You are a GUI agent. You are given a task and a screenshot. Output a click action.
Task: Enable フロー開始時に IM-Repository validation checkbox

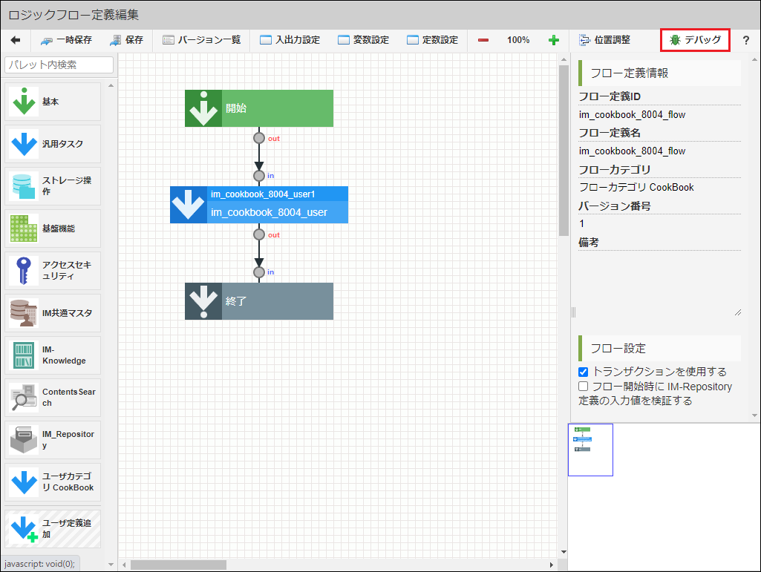click(x=584, y=387)
